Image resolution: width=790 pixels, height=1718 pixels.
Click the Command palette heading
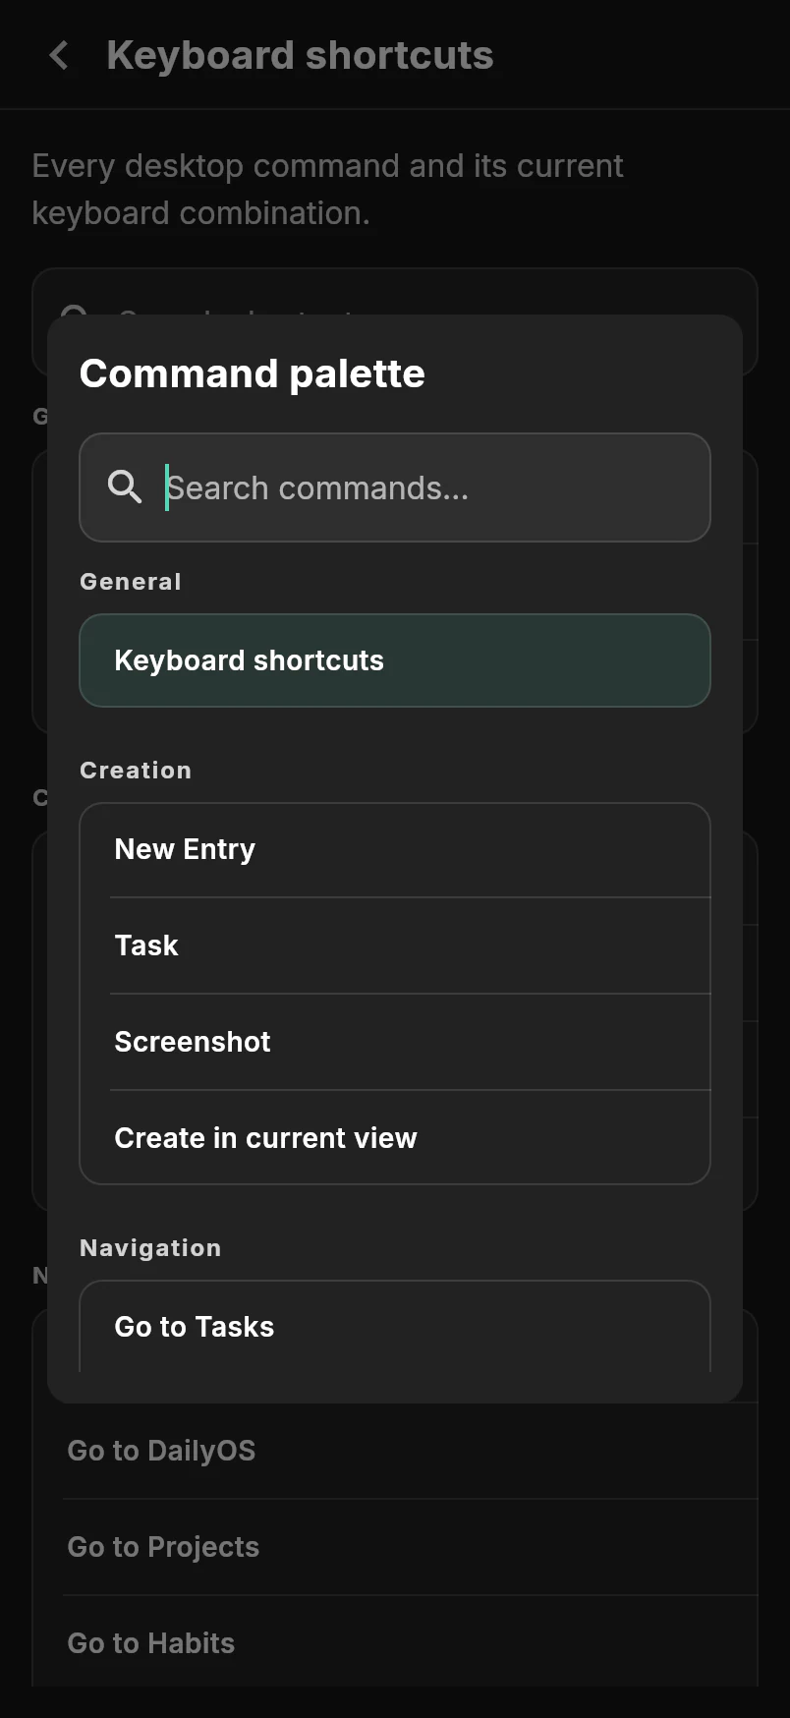(253, 373)
